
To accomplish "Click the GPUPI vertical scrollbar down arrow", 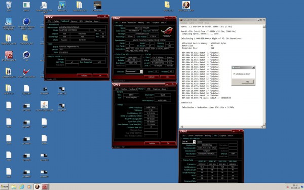I will 264,124.
